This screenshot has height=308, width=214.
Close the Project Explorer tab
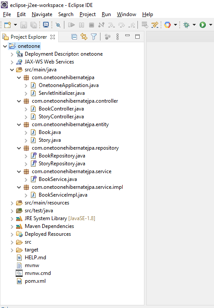[x=53, y=37]
